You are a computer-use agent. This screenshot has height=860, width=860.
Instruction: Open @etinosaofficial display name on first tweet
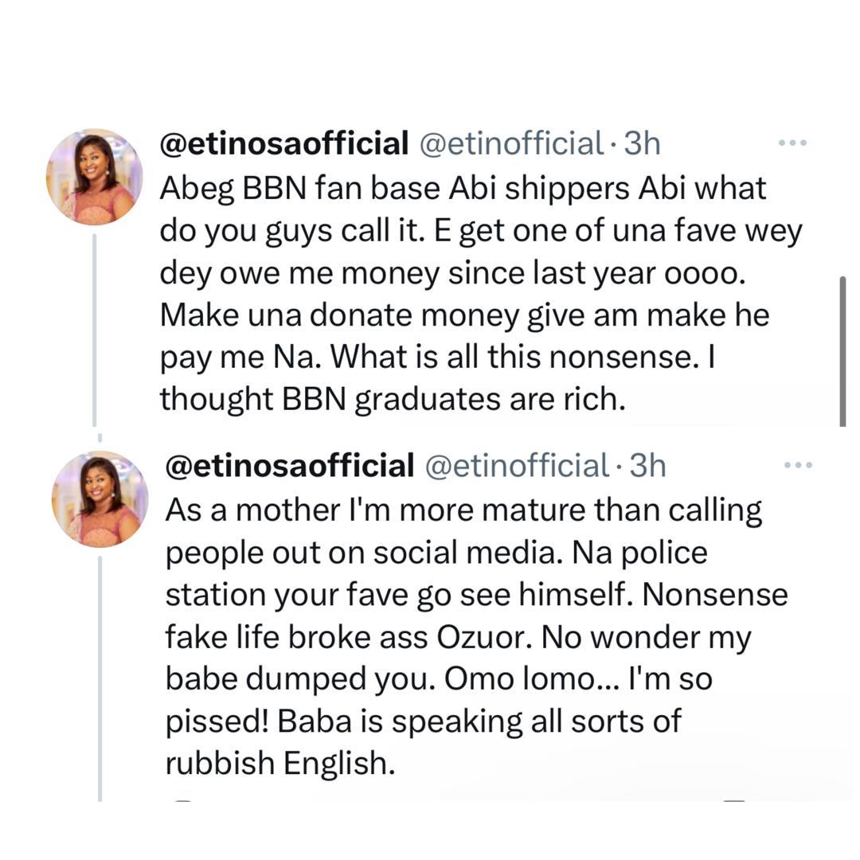point(283,144)
